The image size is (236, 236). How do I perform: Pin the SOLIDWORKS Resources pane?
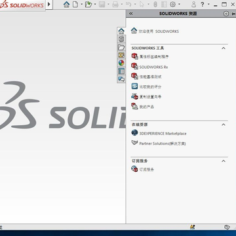pyautogui.click(x=233, y=14)
